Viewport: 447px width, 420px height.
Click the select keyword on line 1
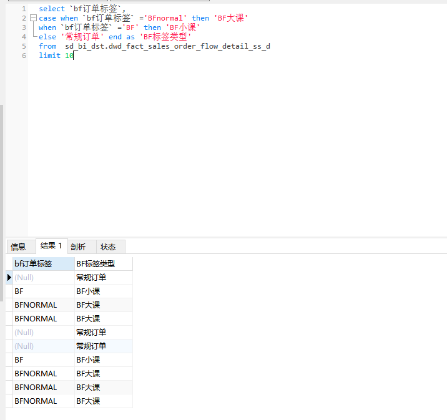pyautogui.click(x=52, y=9)
